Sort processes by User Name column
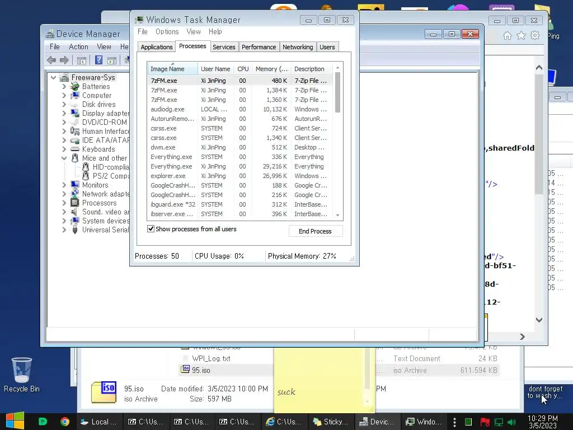Screen dimensions: 573x430 215,69
